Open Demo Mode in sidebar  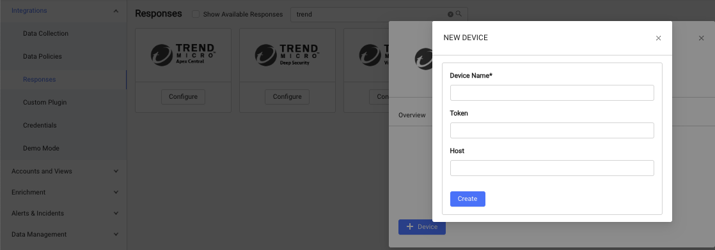[x=41, y=148]
